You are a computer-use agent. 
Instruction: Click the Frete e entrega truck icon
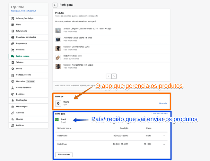point(13,56)
